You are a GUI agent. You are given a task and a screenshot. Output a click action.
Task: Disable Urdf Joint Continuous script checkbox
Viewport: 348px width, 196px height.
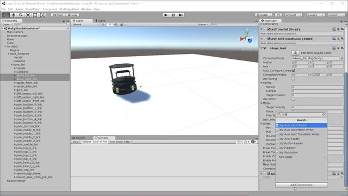269,39
